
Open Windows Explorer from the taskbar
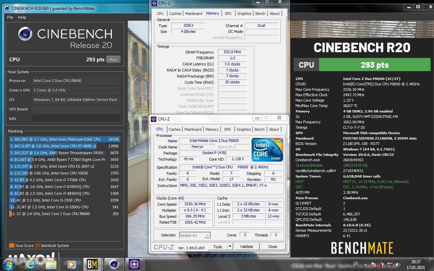click(x=51, y=264)
